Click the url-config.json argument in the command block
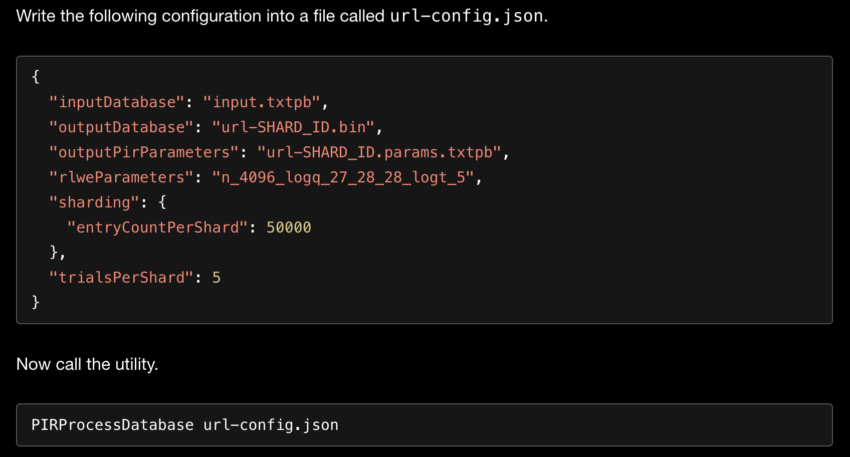The image size is (850, 457). (x=271, y=425)
